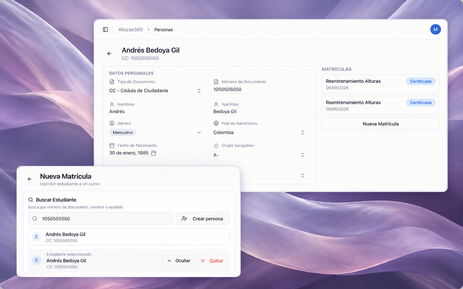Image resolution: width=463 pixels, height=289 pixels.
Task: Go back from Nueva Matrícula panel
Action: (29, 179)
